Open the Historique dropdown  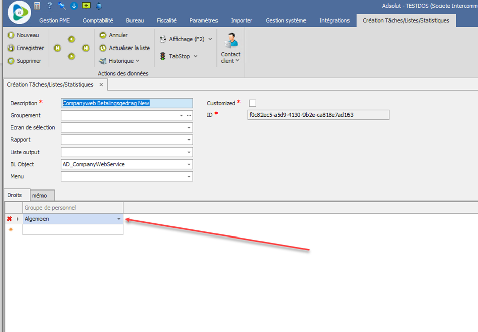[119, 61]
